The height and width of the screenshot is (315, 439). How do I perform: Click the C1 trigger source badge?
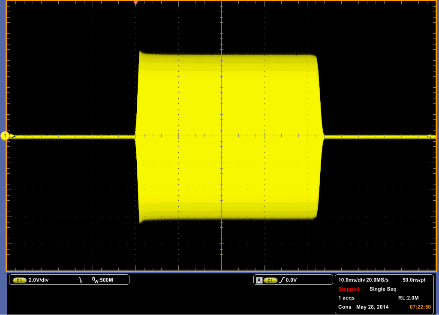[271, 280]
